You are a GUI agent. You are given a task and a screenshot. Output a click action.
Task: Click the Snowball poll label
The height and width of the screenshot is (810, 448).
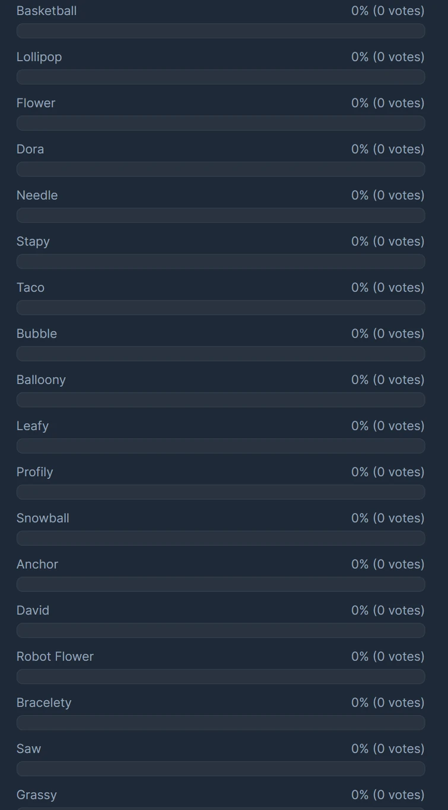pyautogui.click(x=43, y=518)
